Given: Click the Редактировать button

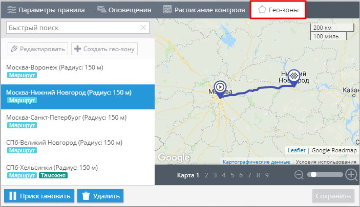Looking at the screenshot, I should (38, 49).
